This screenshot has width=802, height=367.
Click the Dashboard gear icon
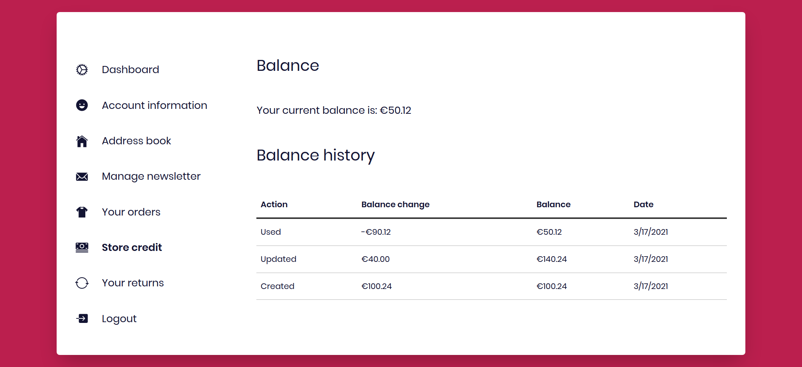[x=82, y=70]
